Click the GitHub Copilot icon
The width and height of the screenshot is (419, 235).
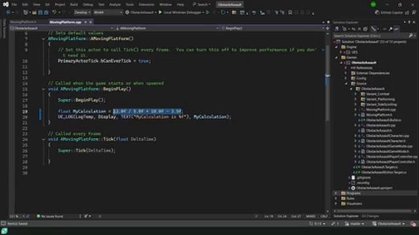coord(377,12)
